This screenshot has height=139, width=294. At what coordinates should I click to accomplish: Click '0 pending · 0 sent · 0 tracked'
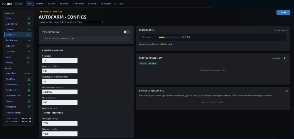pos(155,44)
